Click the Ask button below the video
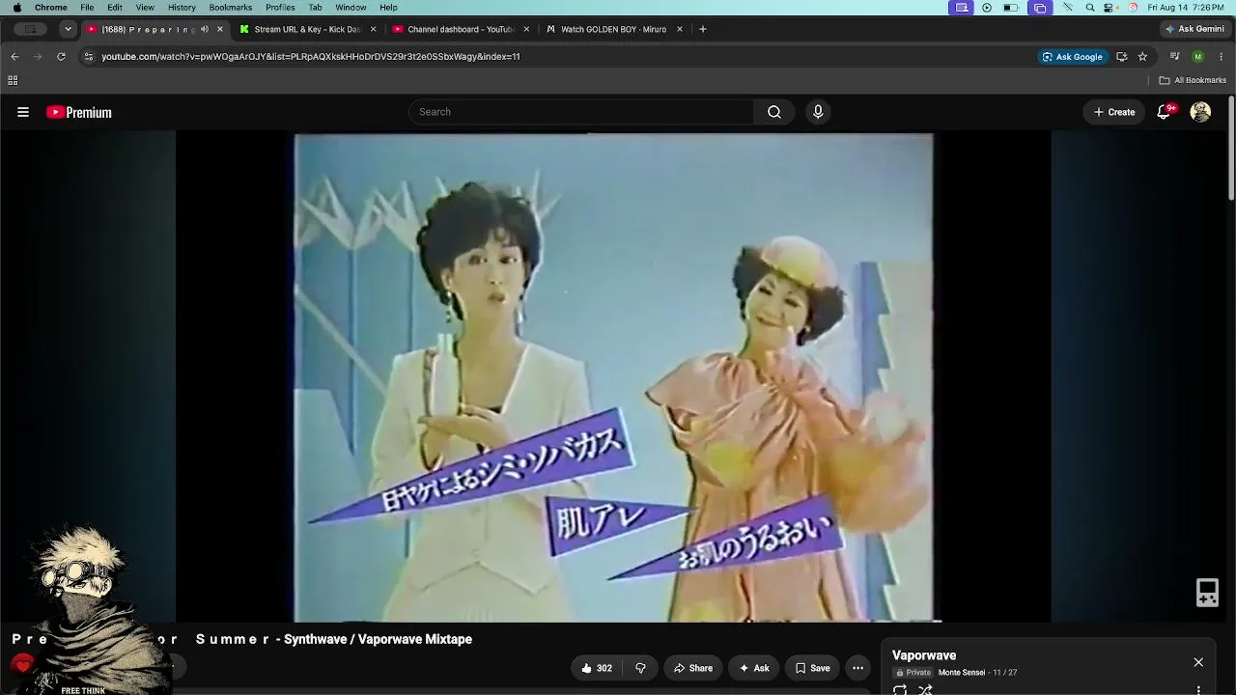The width and height of the screenshot is (1236, 695). (x=754, y=668)
